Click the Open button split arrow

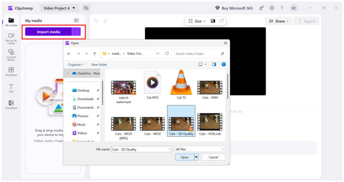tap(197, 157)
